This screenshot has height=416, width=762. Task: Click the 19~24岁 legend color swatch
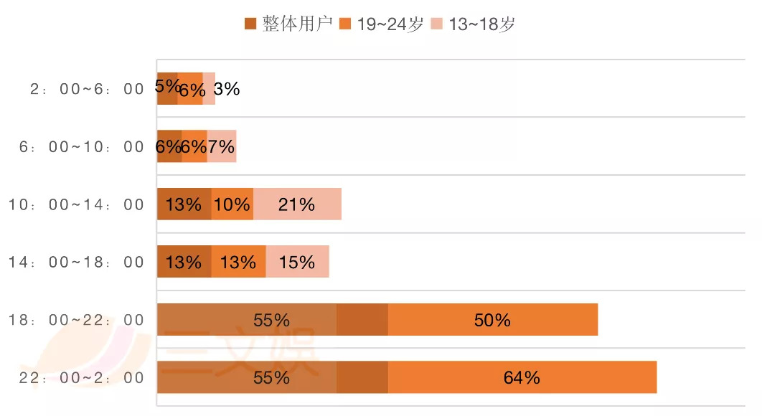pyautogui.click(x=345, y=24)
